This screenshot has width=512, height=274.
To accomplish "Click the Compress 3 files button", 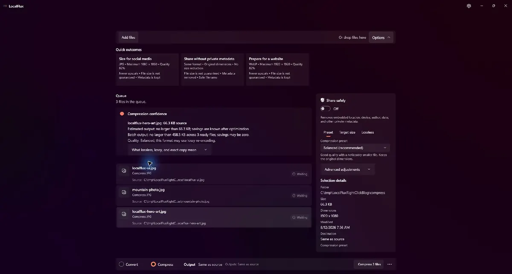I will pos(369,265).
